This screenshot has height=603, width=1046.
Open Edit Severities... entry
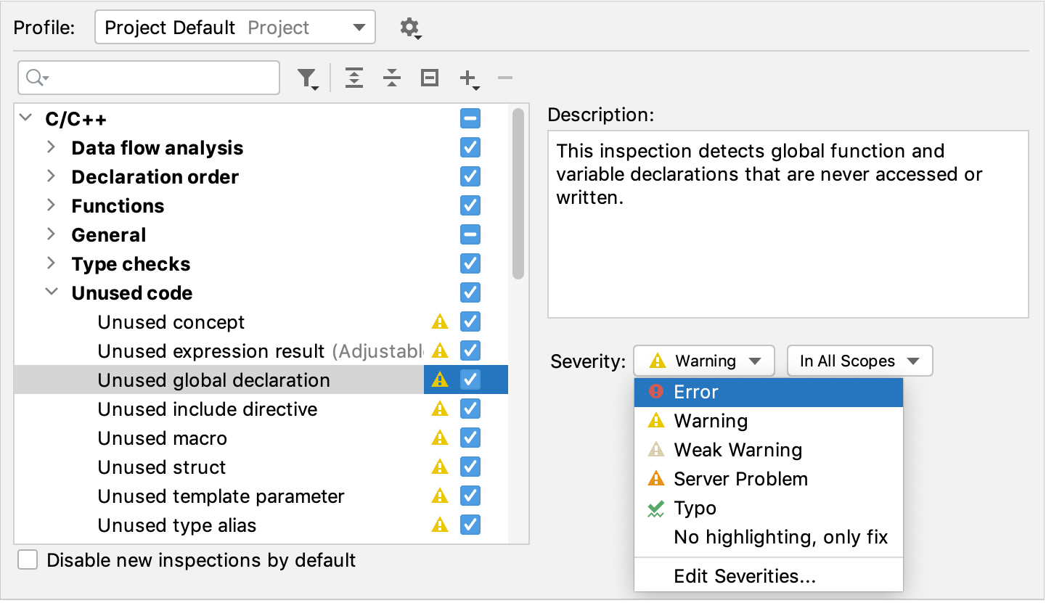(x=769, y=576)
